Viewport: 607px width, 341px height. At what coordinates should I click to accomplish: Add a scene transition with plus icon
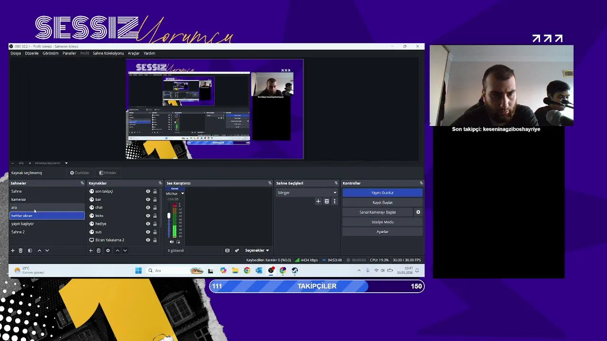(318, 201)
